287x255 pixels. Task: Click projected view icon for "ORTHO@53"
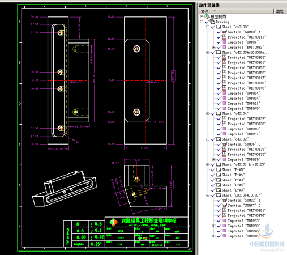tap(224, 67)
